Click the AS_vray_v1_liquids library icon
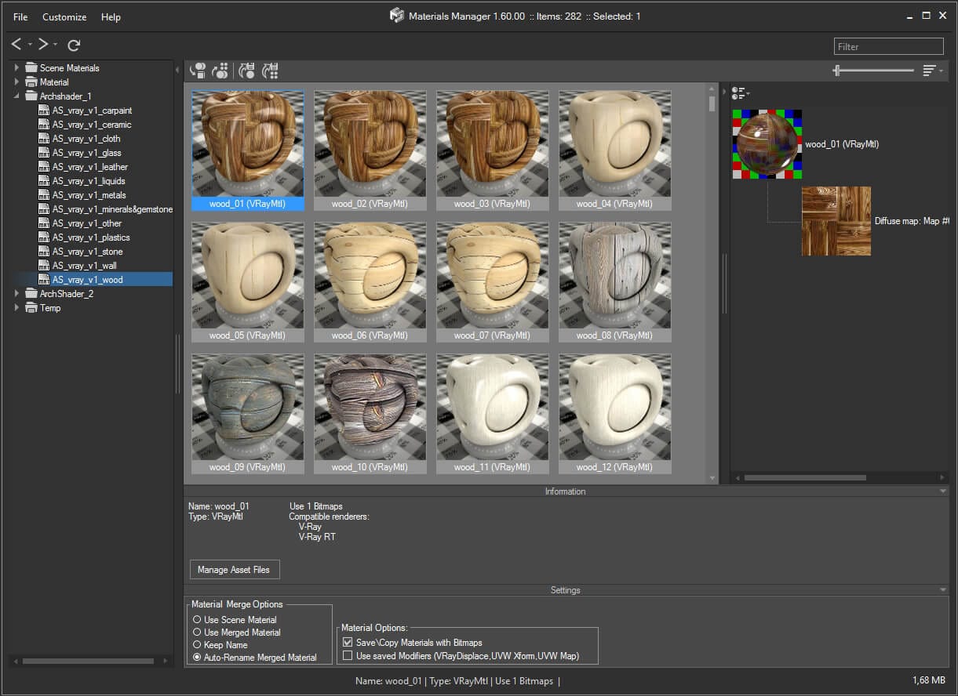 [44, 181]
